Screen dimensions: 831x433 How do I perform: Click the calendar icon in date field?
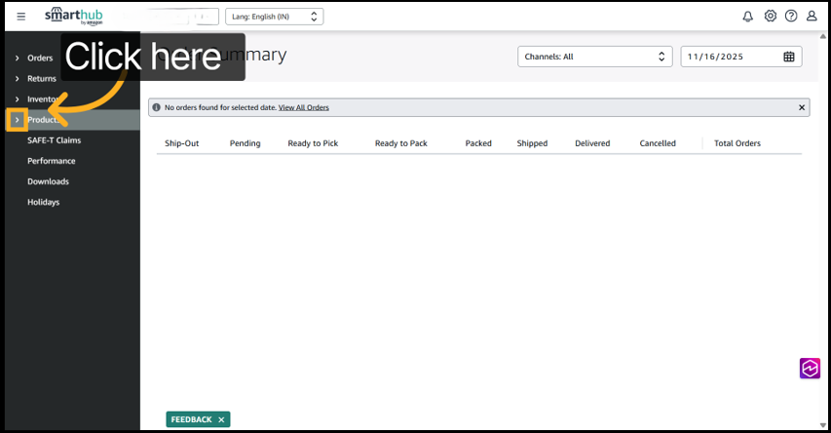[789, 57]
